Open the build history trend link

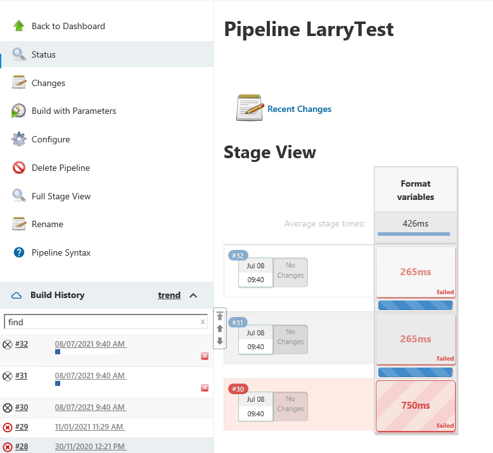coord(169,295)
